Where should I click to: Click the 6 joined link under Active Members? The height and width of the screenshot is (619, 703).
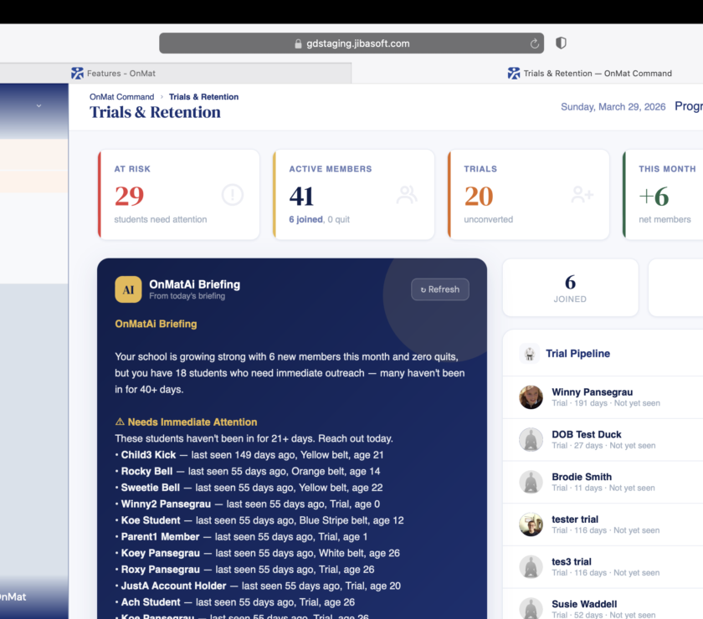click(x=305, y=219)
